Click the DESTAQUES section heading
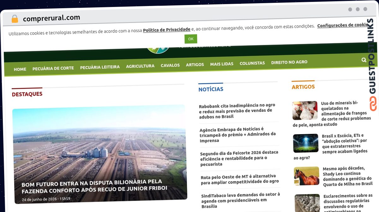 27,94
